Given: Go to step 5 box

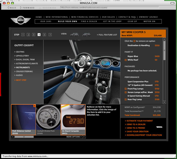Looking at the screenshot, I should (x=44, y=35).
